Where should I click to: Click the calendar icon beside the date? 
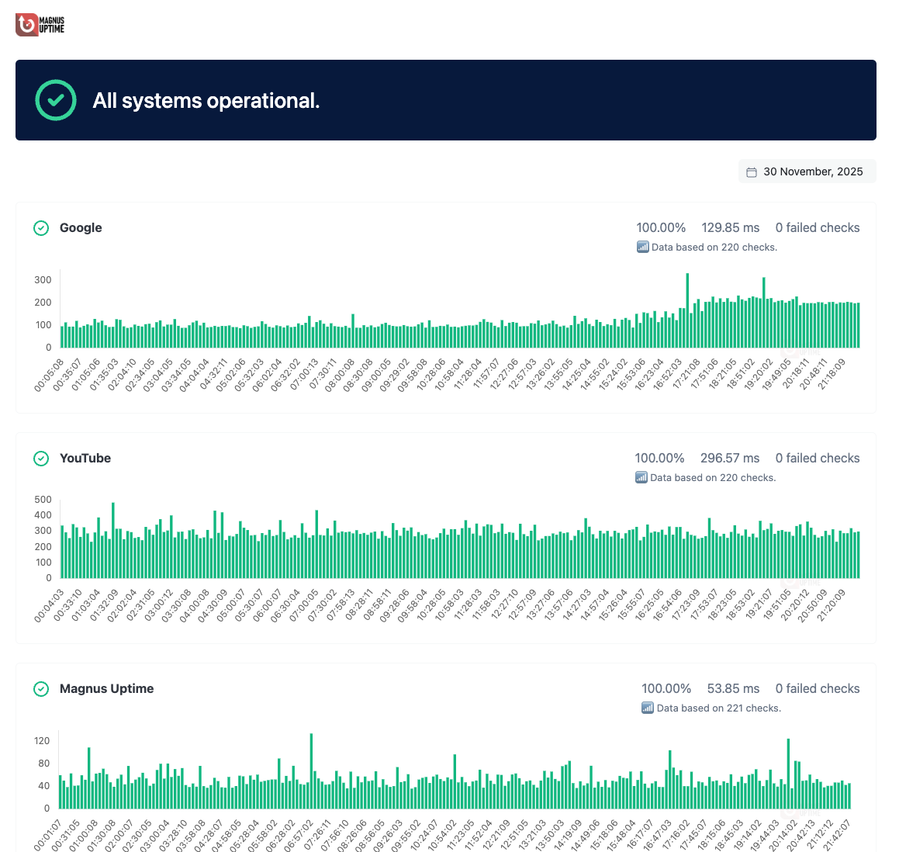751,172
